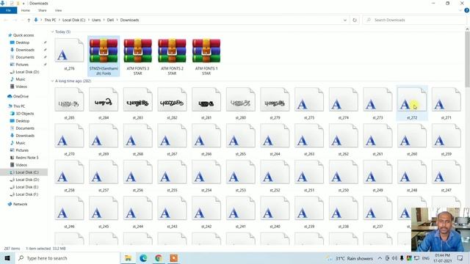Select the st_266 font file
Image resolution: width=470 pixels, height=264 pixels.
[206, 140]
